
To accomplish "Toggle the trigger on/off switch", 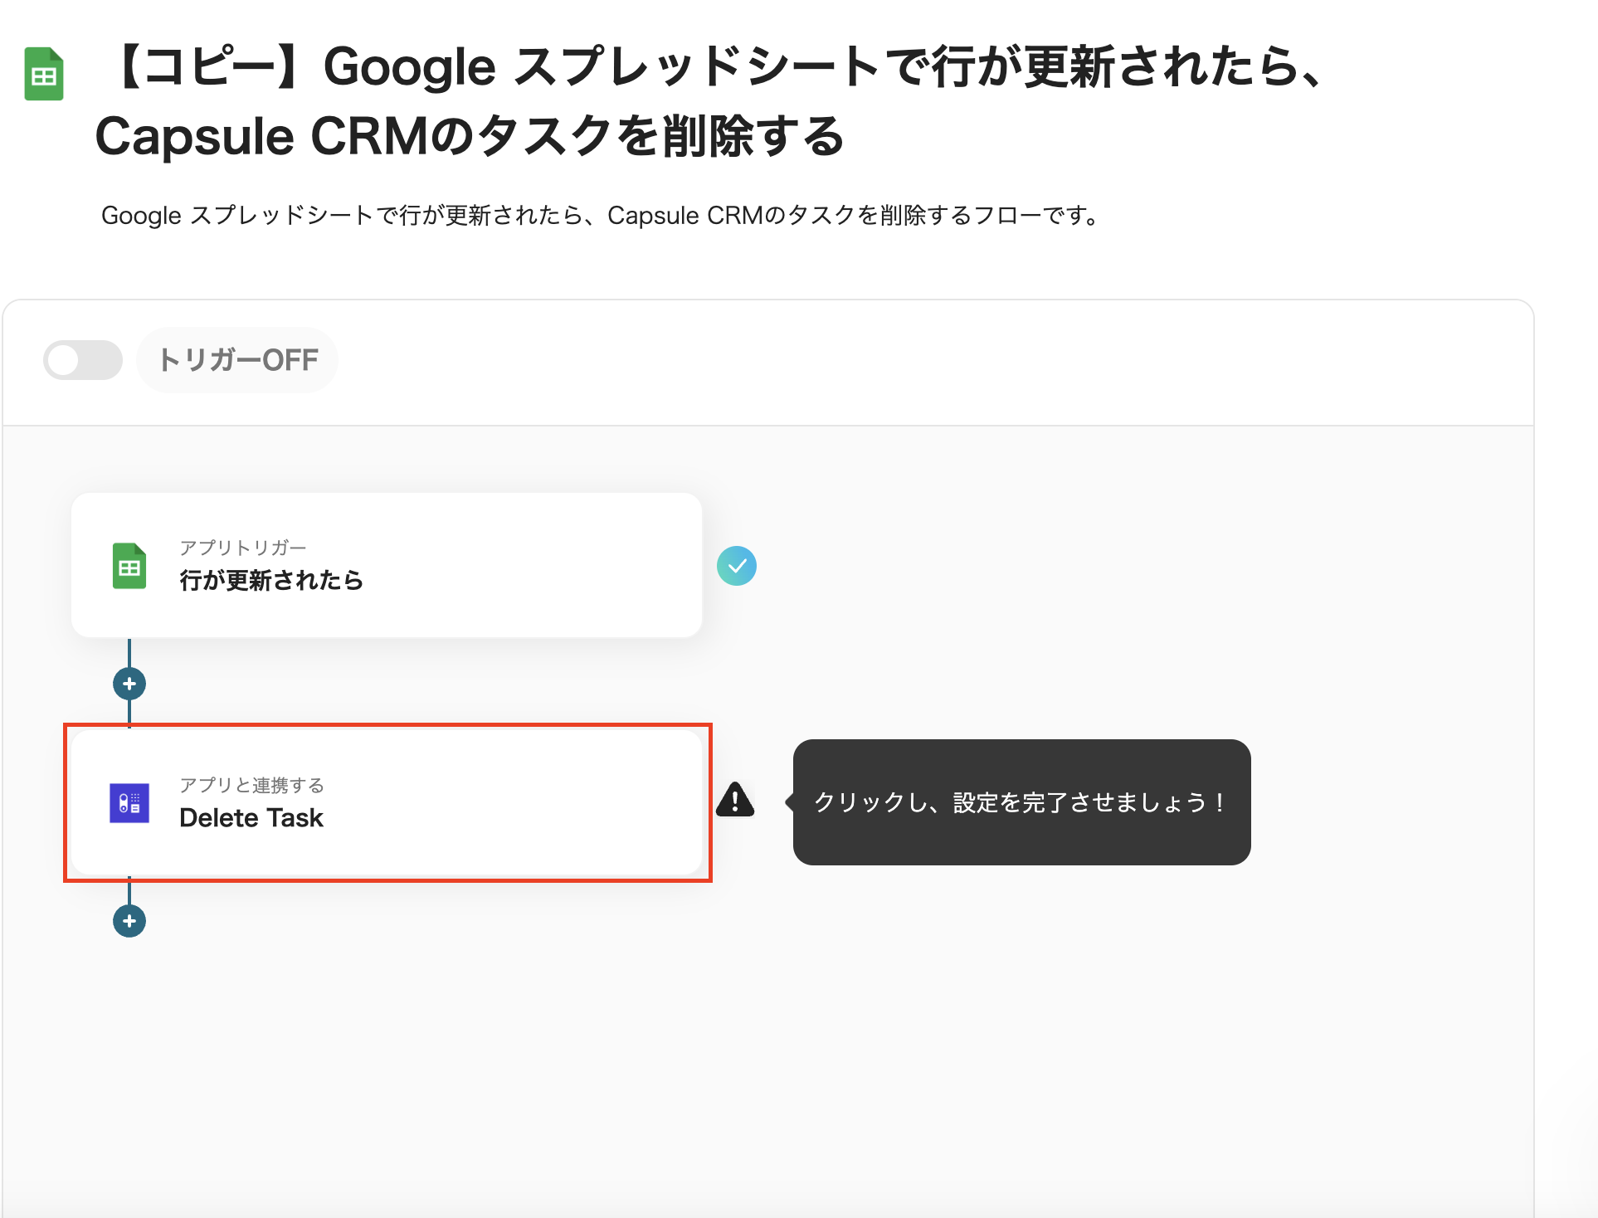I will click(83, 360).
